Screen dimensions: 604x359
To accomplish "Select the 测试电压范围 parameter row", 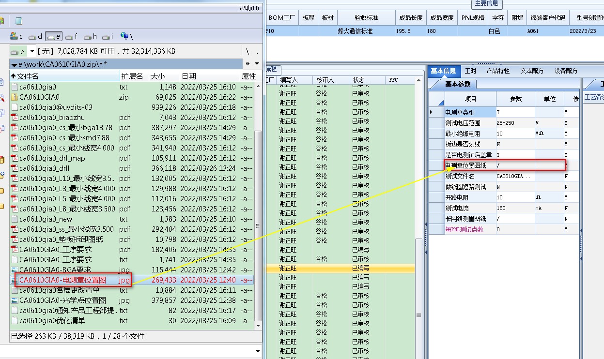I will [504, 123].
